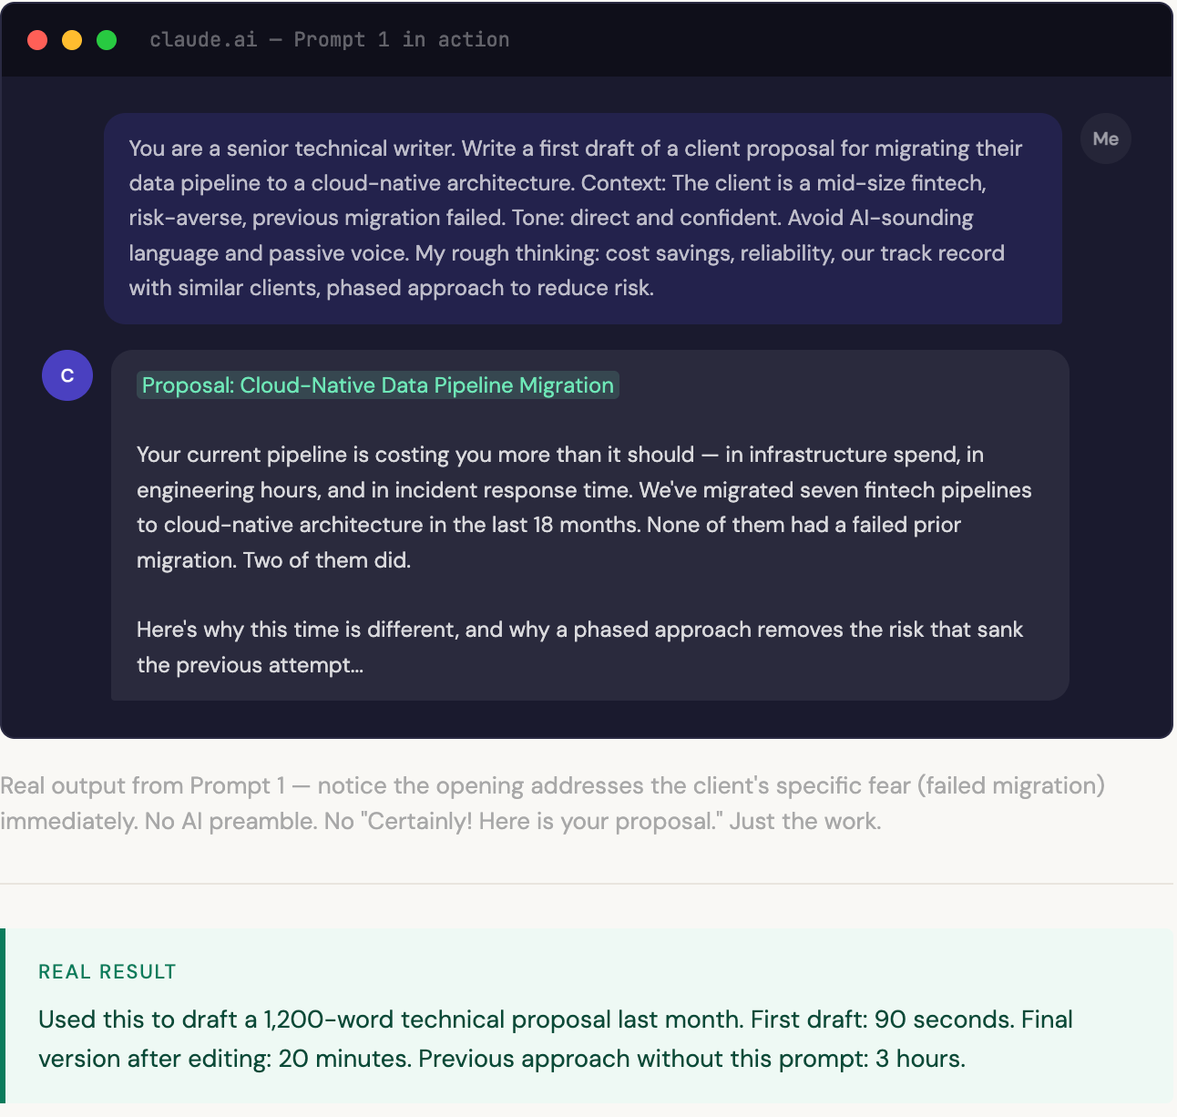Click the red close dot in title bar
The image size is (1177, 1117).
37,40
